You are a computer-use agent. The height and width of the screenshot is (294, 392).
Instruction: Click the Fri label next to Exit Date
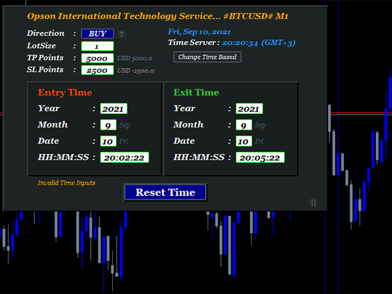[x=259, y=141]
